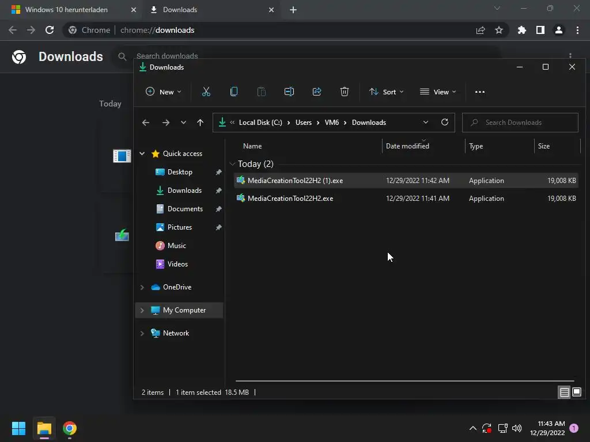Select MediaCreationTool22H2.exe file

click(x=406, y=199)
